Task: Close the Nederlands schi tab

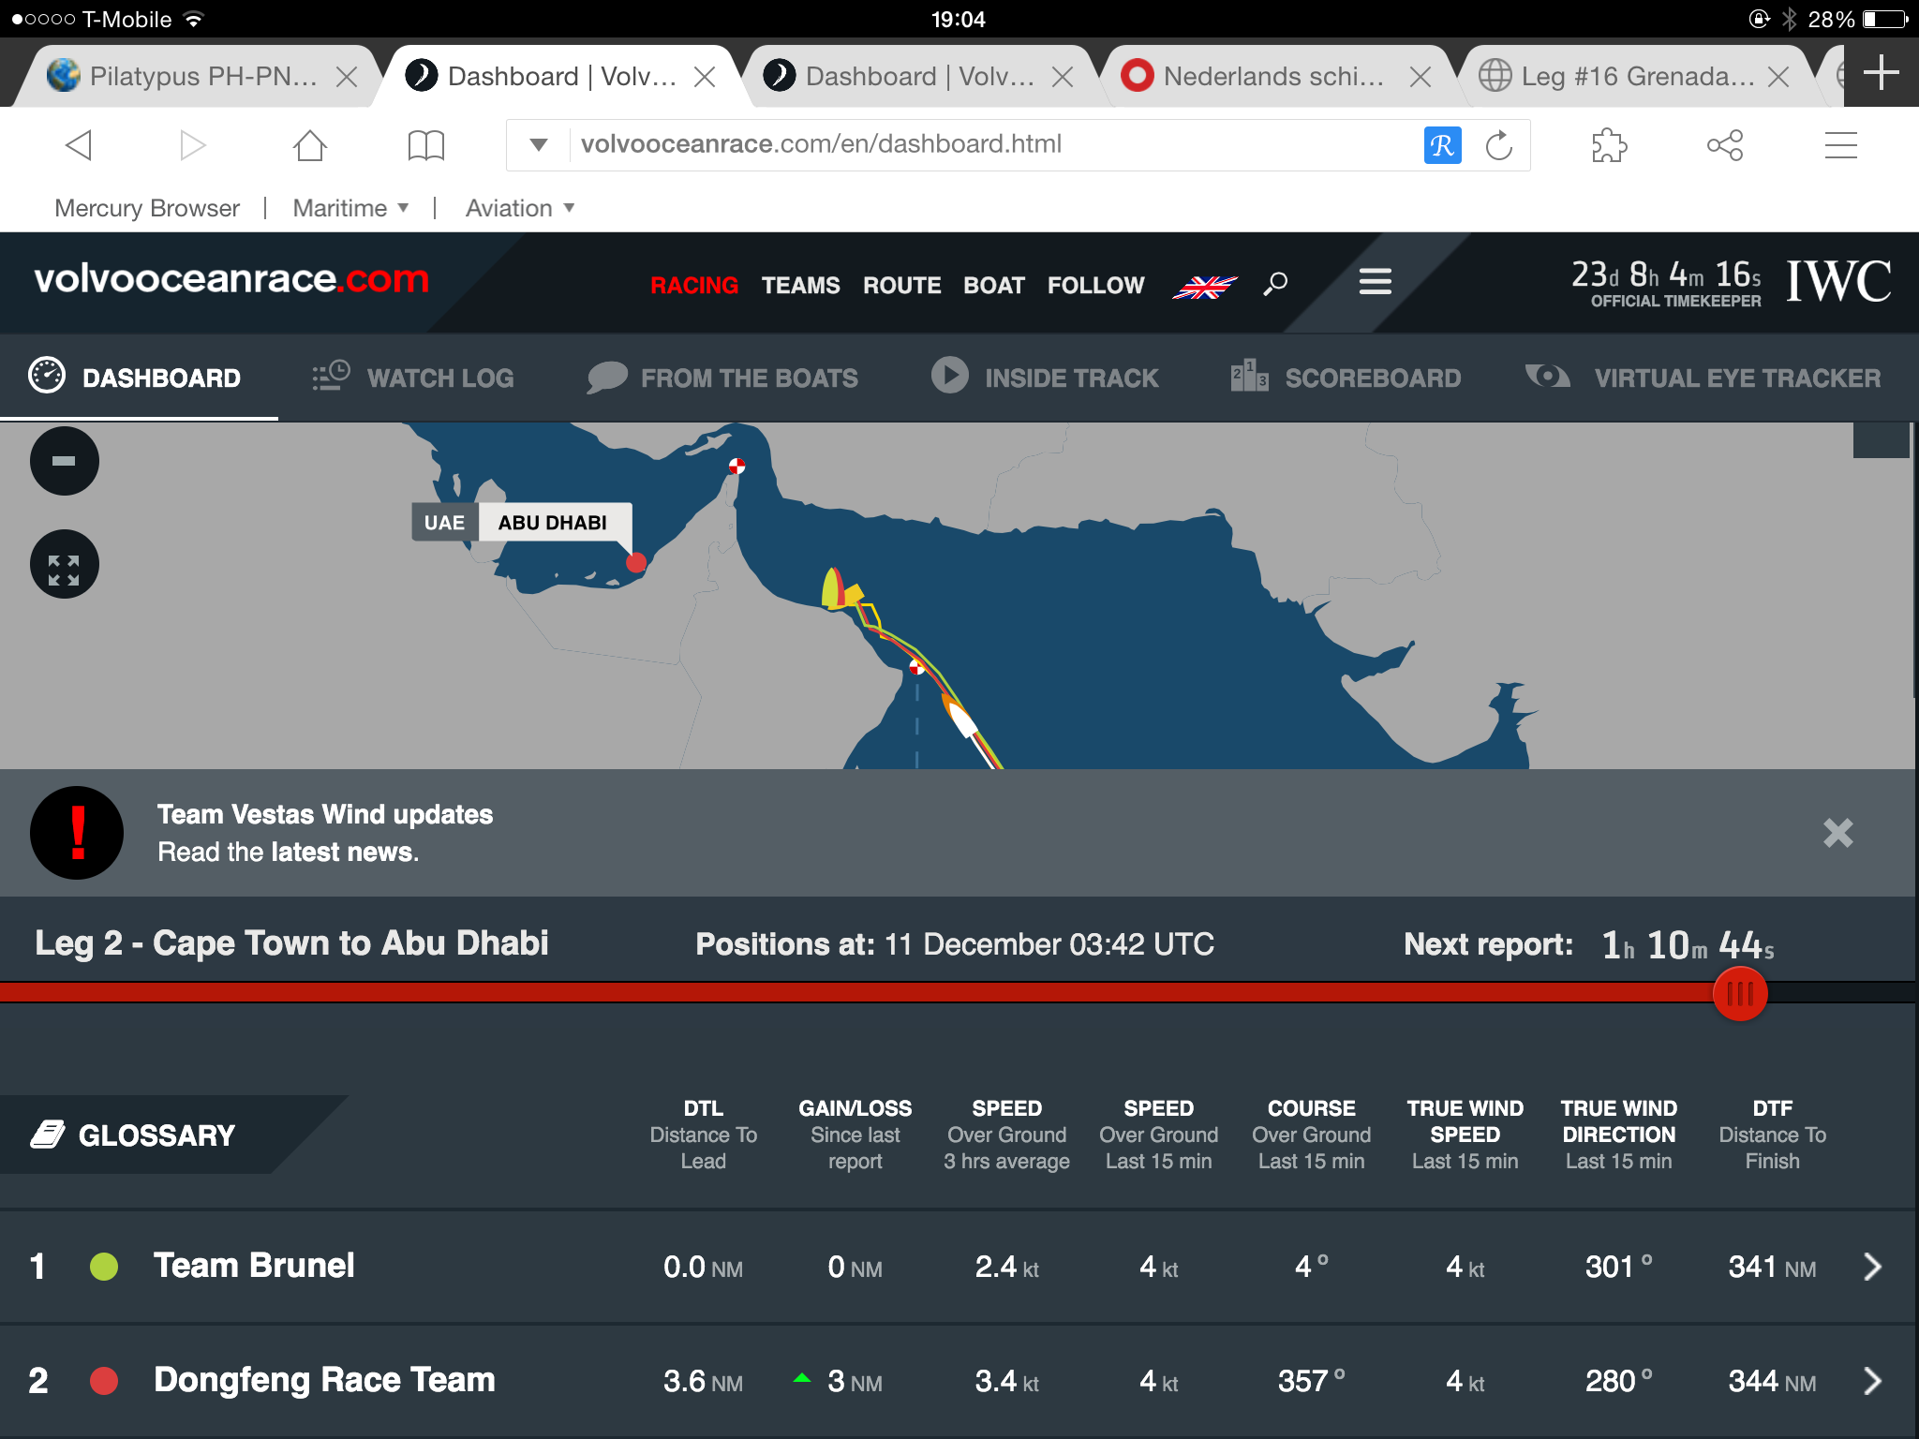Action: (1421, 77)
